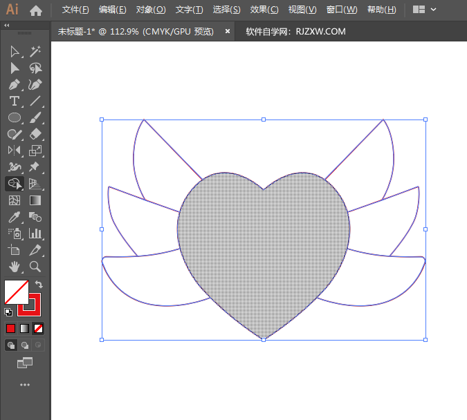467x420 pixels.
Task: Select the Eyedropper tool
Action: (x=15, y=217)
